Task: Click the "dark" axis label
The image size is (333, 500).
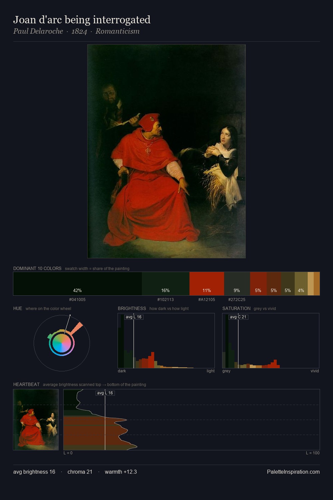Action: [122, 371]
